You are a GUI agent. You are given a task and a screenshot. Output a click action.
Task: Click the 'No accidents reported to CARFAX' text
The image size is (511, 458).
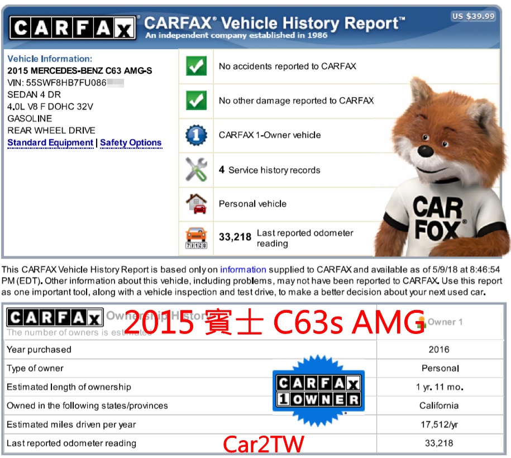click(288, 66)
